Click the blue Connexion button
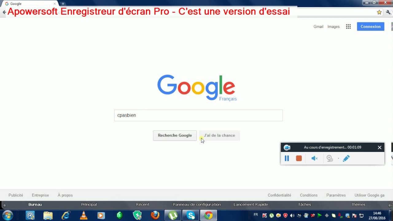The width and height of the screenshot is (393, 221). click(371, 26)
